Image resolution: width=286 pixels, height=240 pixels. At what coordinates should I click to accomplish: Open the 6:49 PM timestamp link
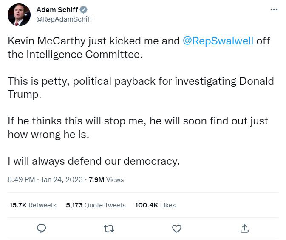[21, 179]
